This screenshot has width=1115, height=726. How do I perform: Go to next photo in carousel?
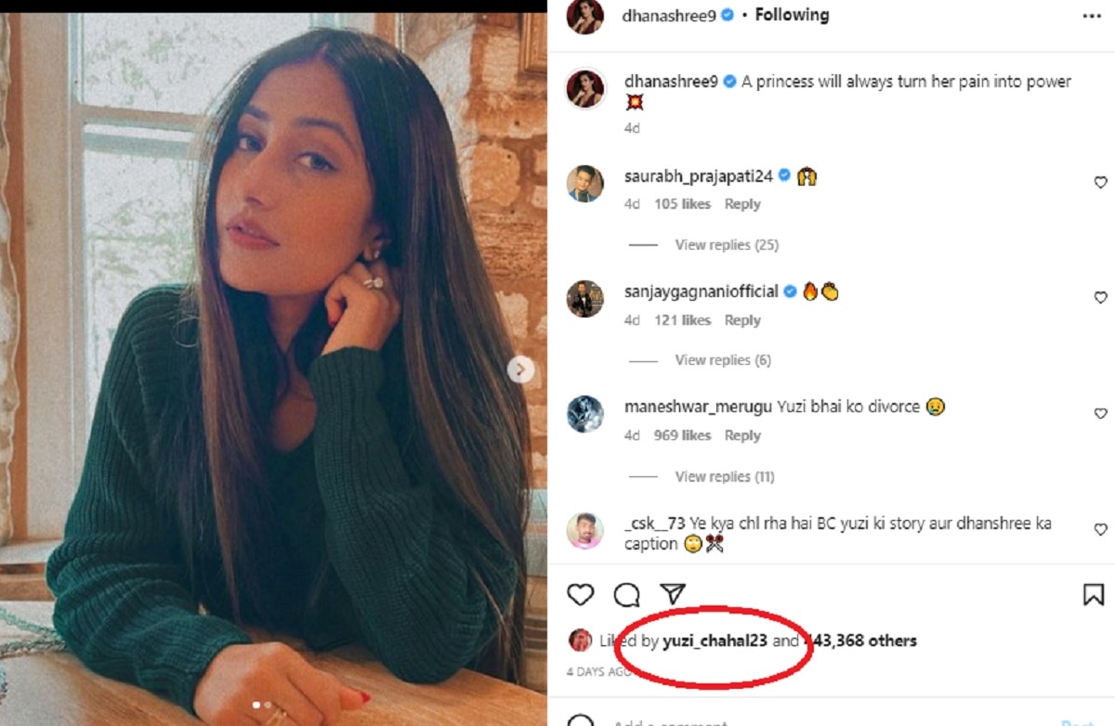click(520, 369)
